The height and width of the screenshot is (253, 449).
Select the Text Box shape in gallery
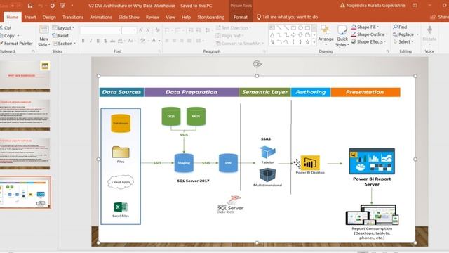pyautogui.click(x=272, y=28)
